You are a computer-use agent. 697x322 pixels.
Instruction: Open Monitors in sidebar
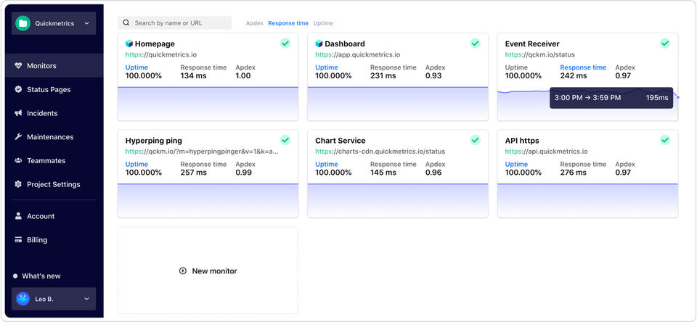[54, 66]
